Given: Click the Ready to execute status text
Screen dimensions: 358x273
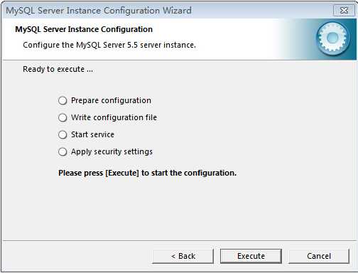Looking at the screenshot, I should click(58, 69).
